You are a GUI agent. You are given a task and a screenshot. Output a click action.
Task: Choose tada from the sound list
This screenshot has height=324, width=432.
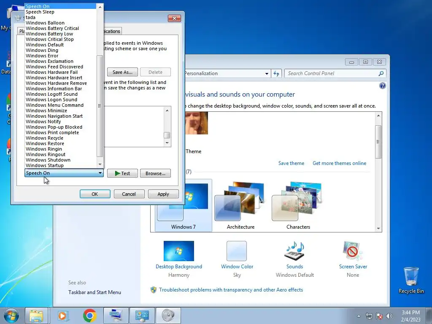point(61,17)
